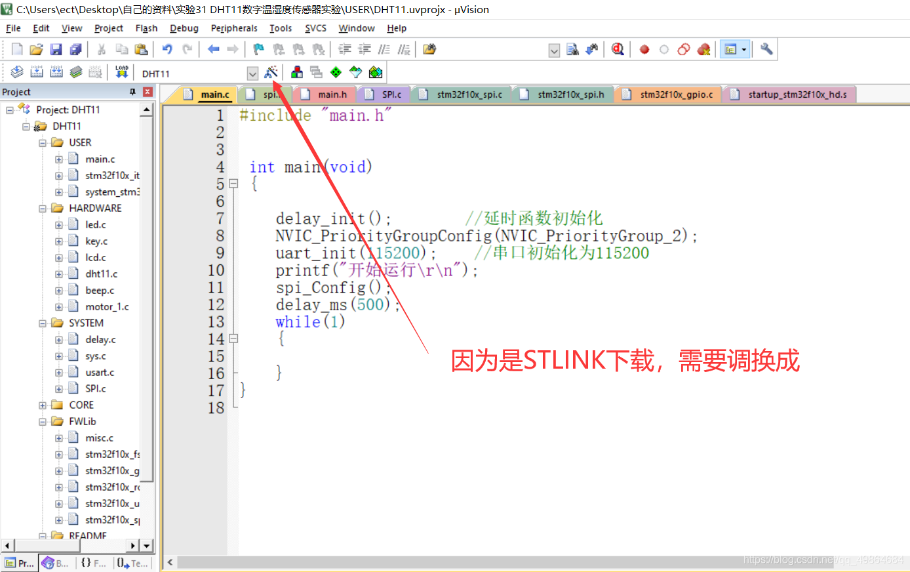Create a new file with the New icon
Viewport: 910px width, 572px height.
click(17, 49)
